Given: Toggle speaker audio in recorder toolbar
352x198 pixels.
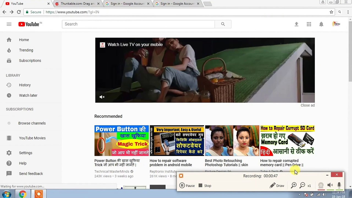Looking at the screenshot, I should [330, 186].
